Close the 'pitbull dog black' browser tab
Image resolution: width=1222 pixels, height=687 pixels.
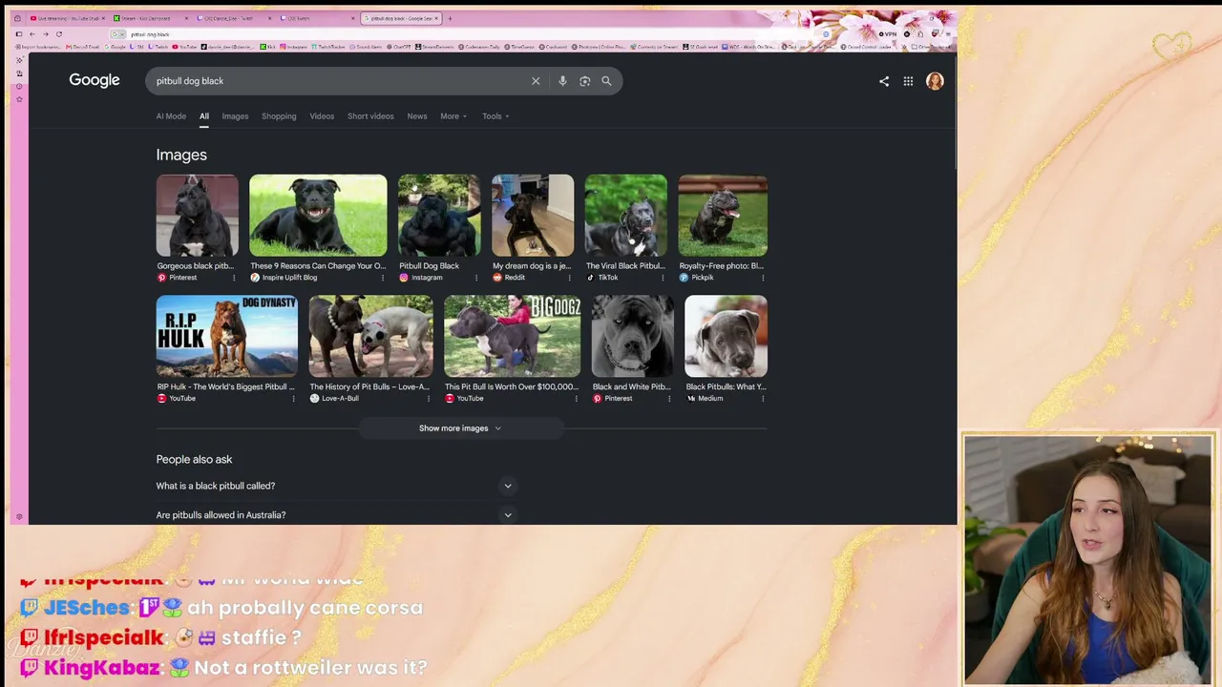tap(436, 18)
